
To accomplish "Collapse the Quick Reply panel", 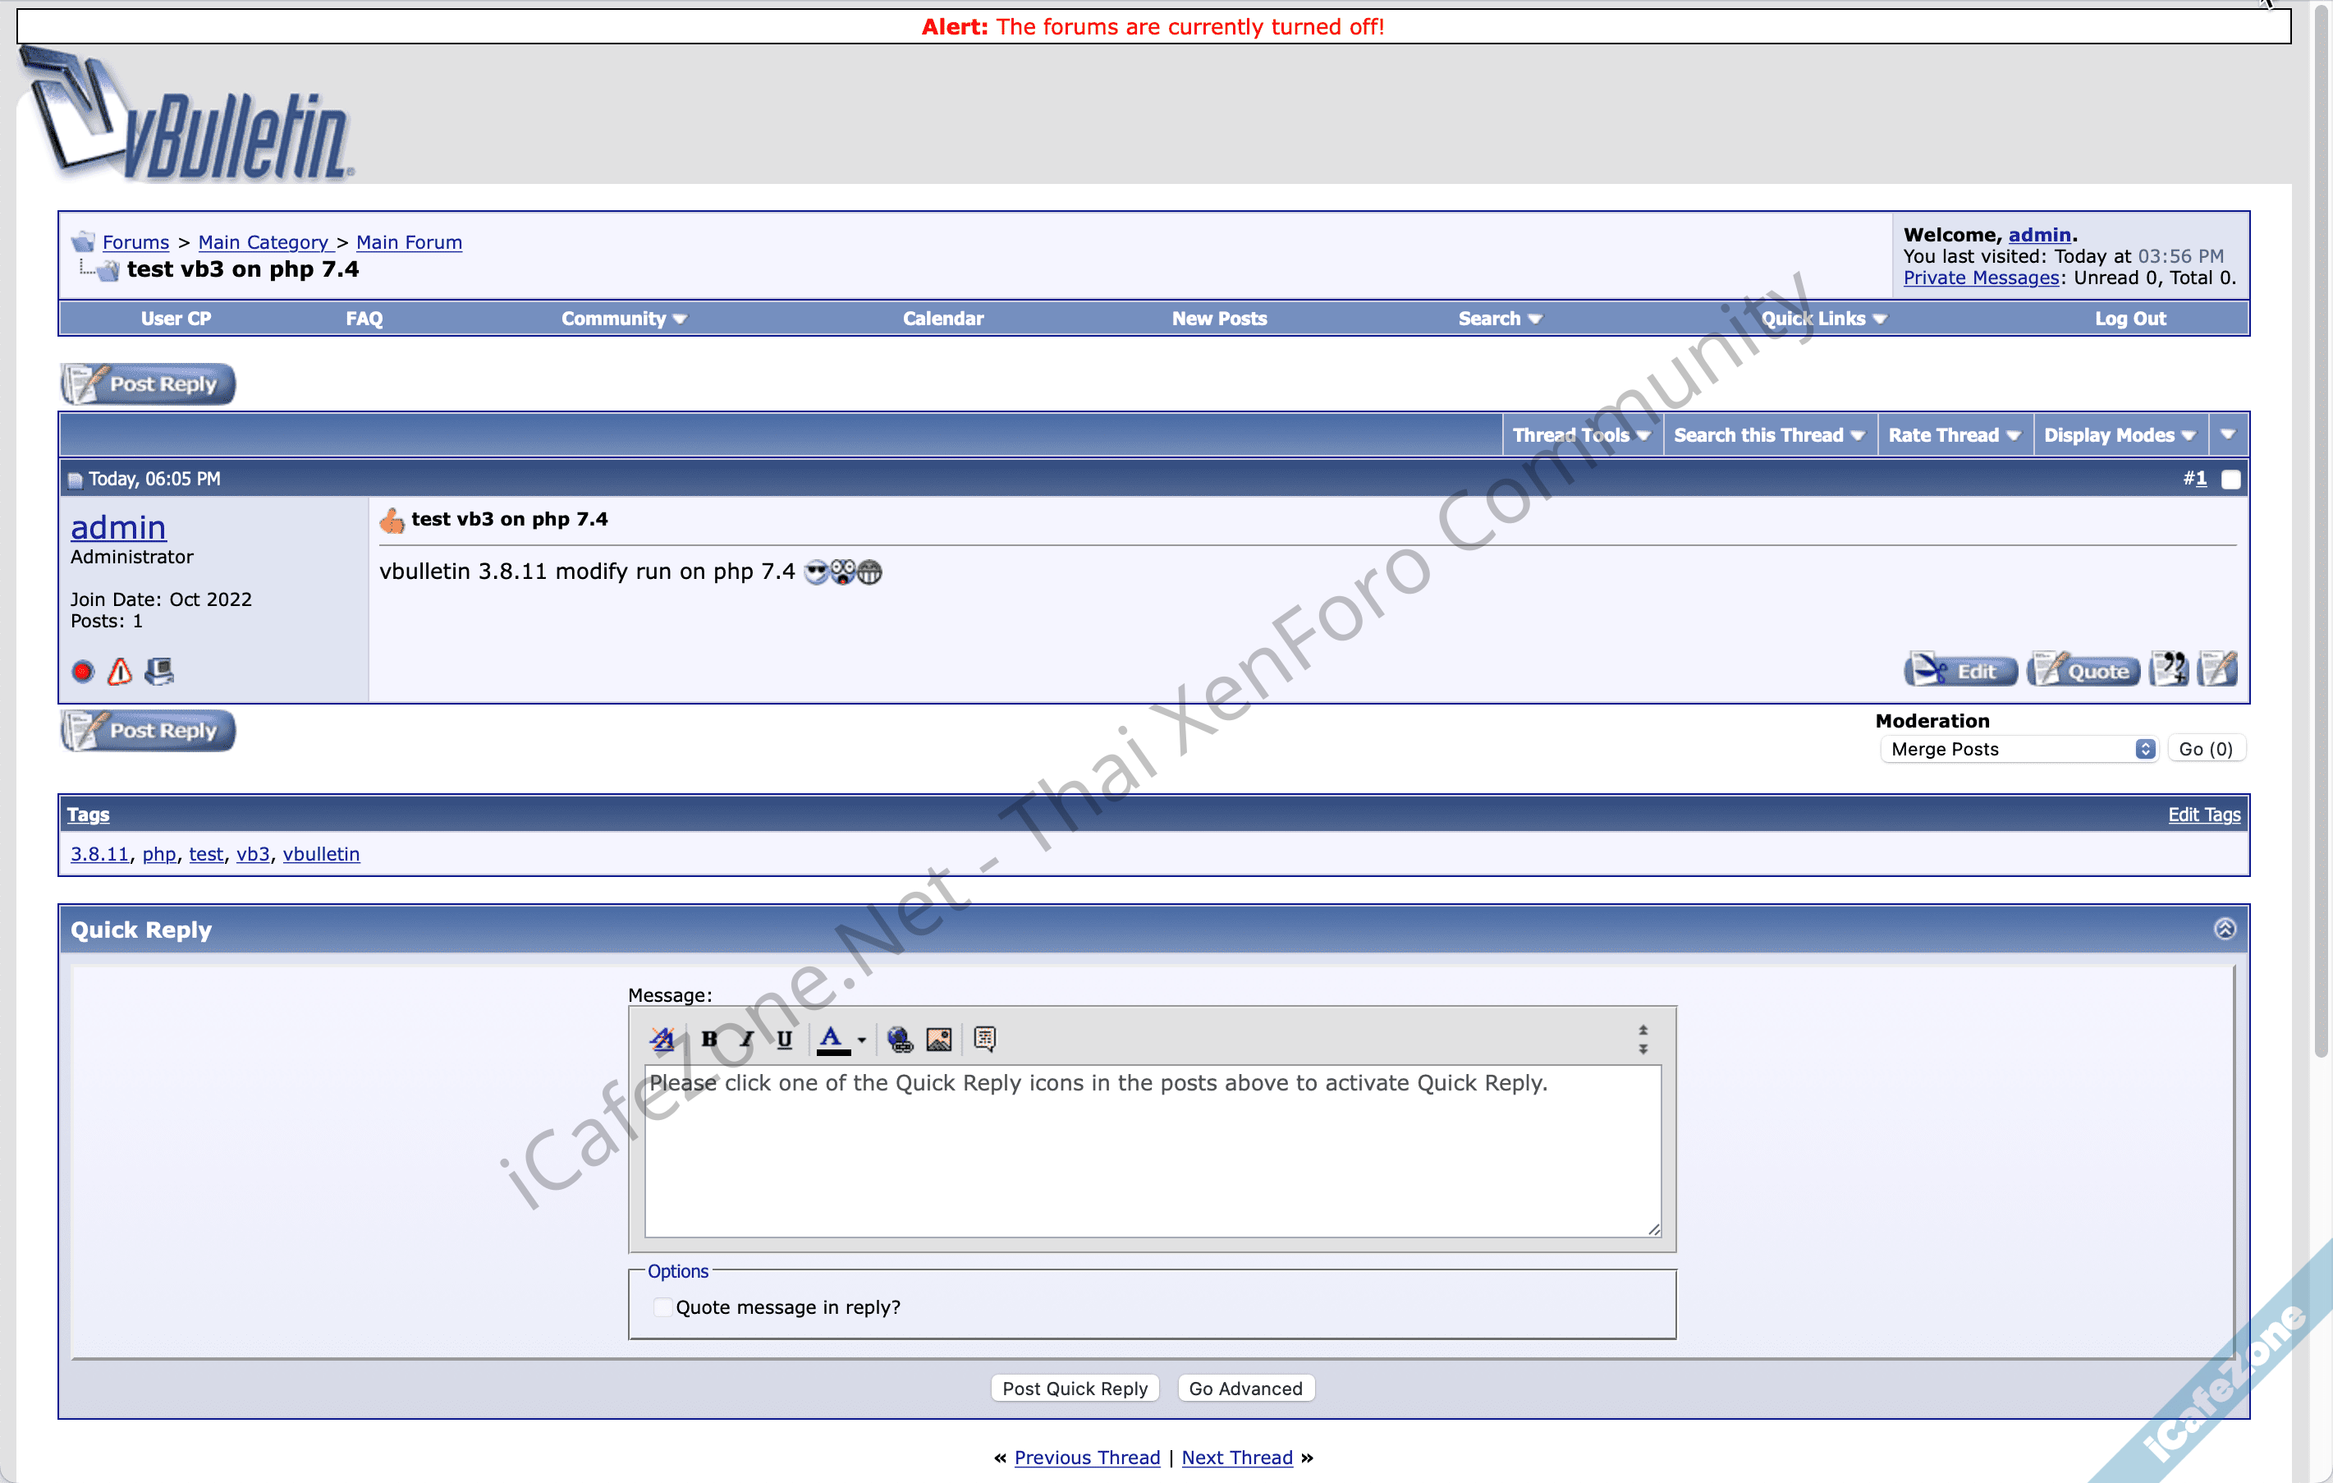I will 2225,929.
